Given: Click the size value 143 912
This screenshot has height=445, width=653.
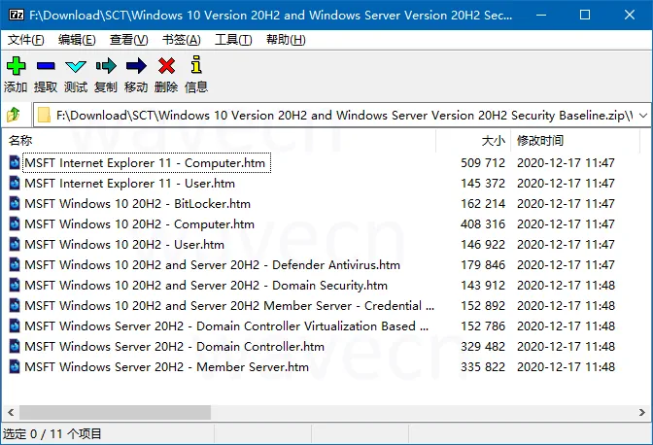Looking at the screenshot, I should pyautogui.click(x=483, y=285).
